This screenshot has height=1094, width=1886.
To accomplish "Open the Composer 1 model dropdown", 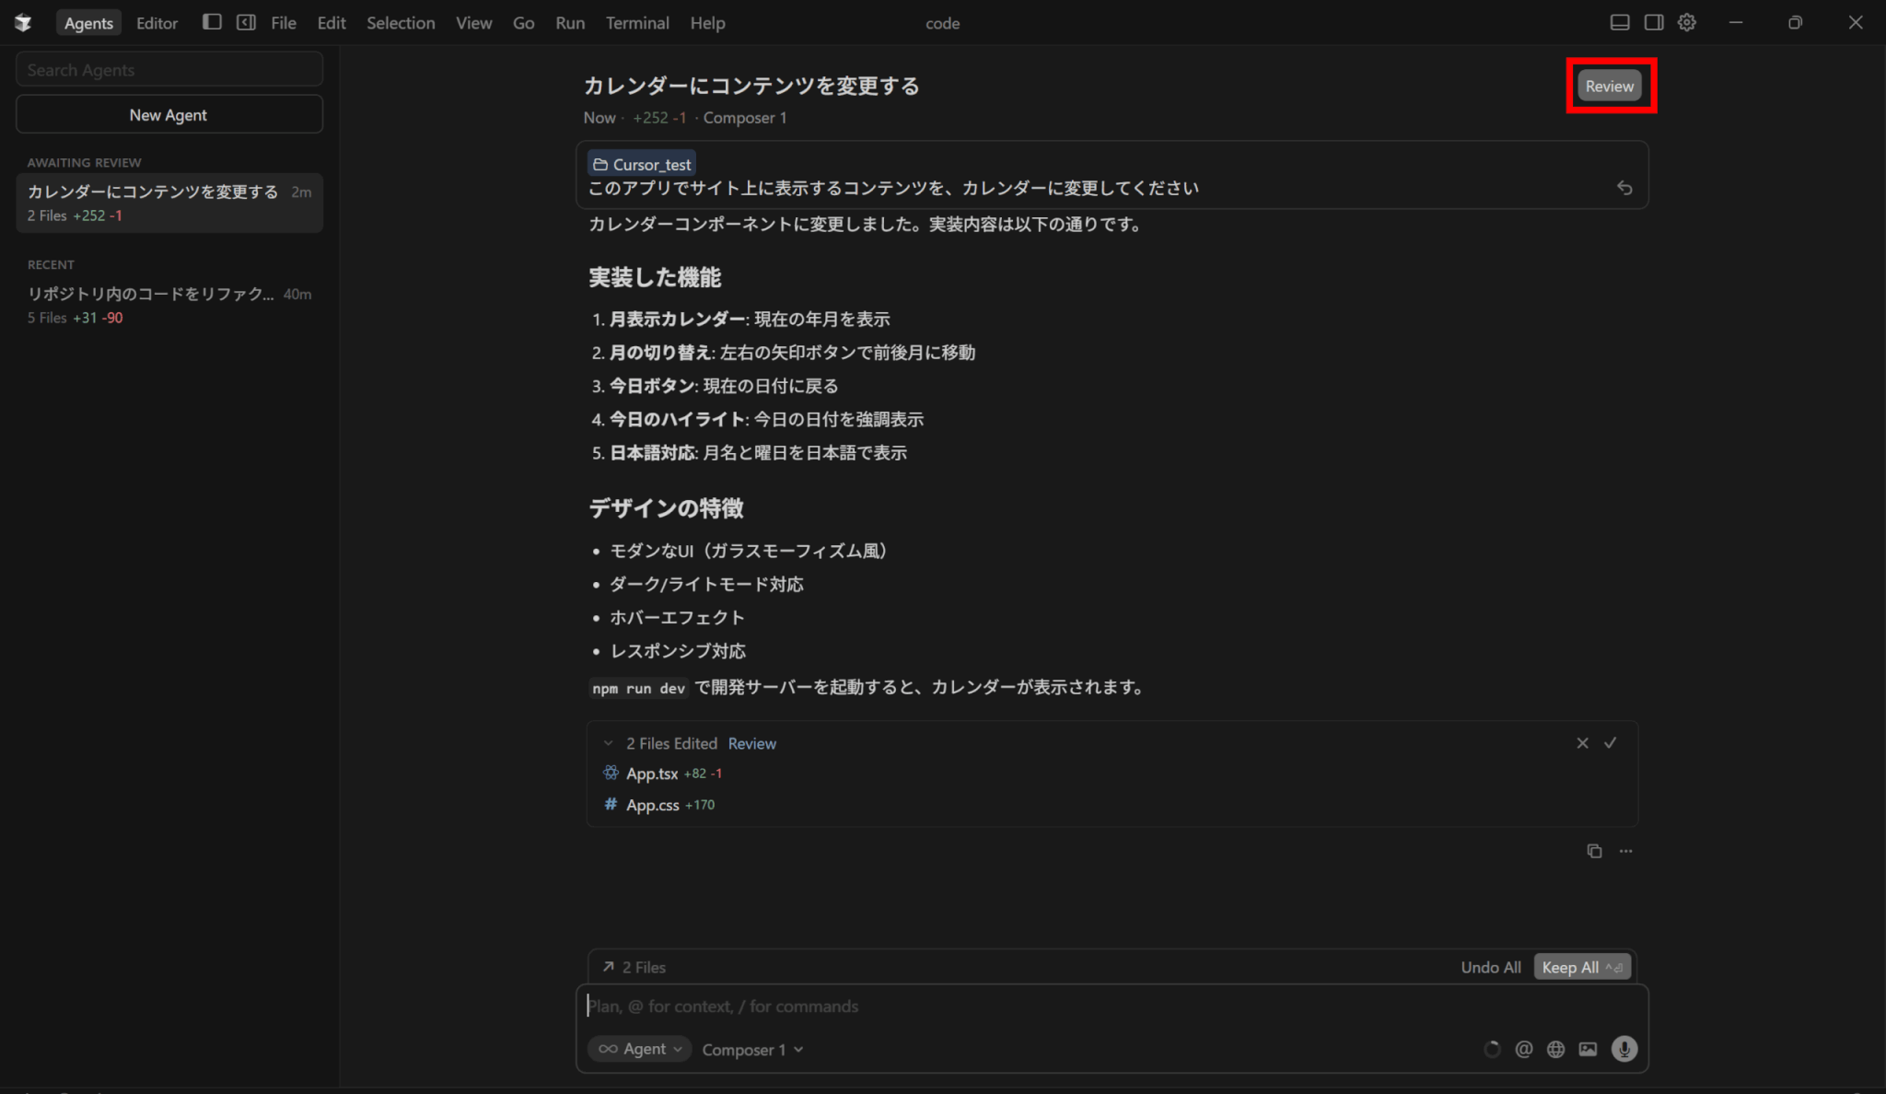I will click(x=752, y=1050).
